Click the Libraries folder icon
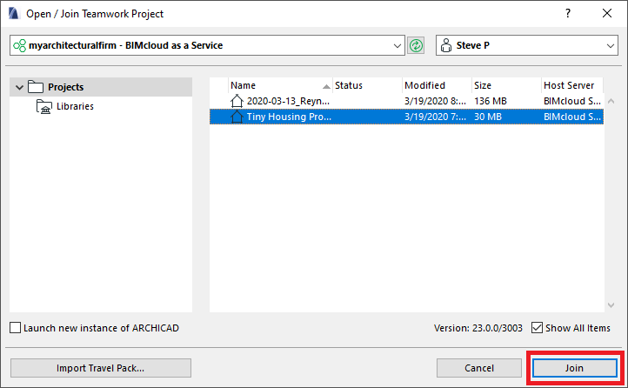The height and width of the screenshot is (388, 628). (44, 106)
